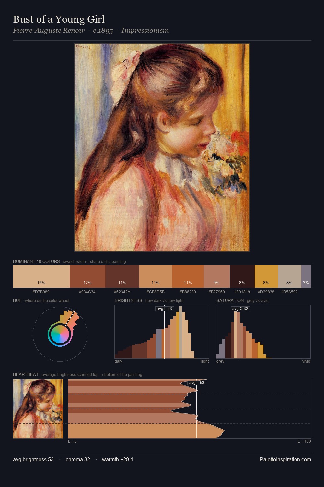Select the #934C34 reddish brown swatch
This screenshot has width=324, height=487.
click(87, 276)
